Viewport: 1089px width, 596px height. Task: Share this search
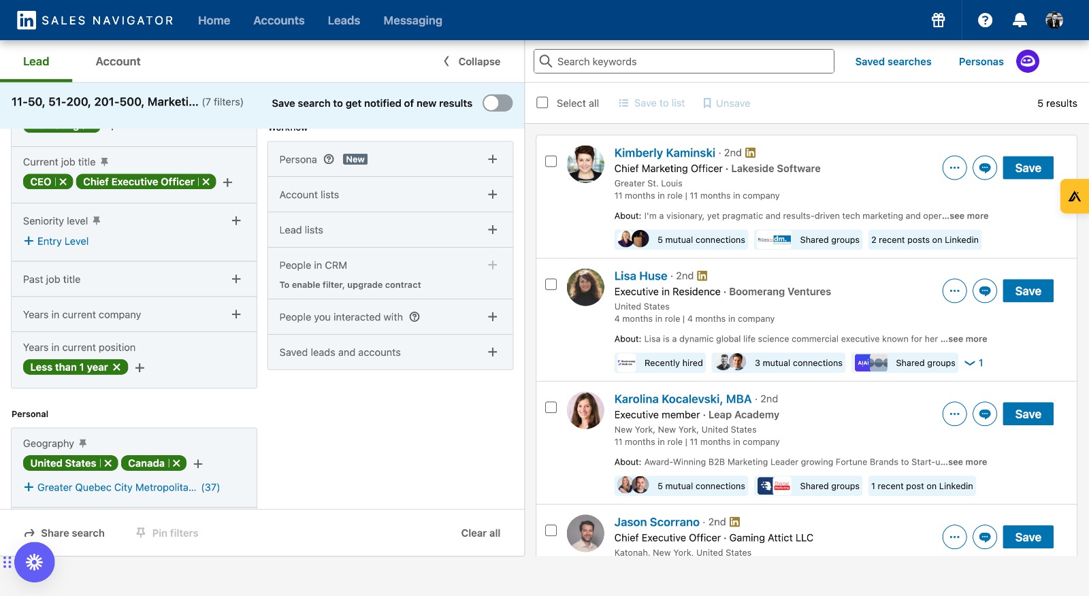(x=65, y=533)
